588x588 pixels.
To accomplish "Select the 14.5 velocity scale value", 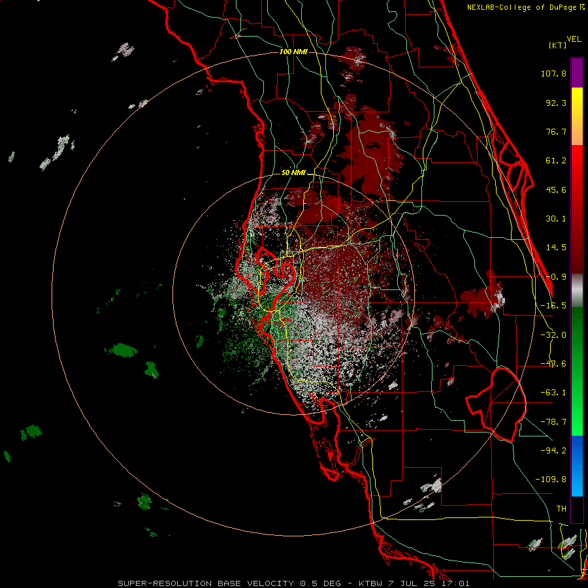I will tap(556, 248).
